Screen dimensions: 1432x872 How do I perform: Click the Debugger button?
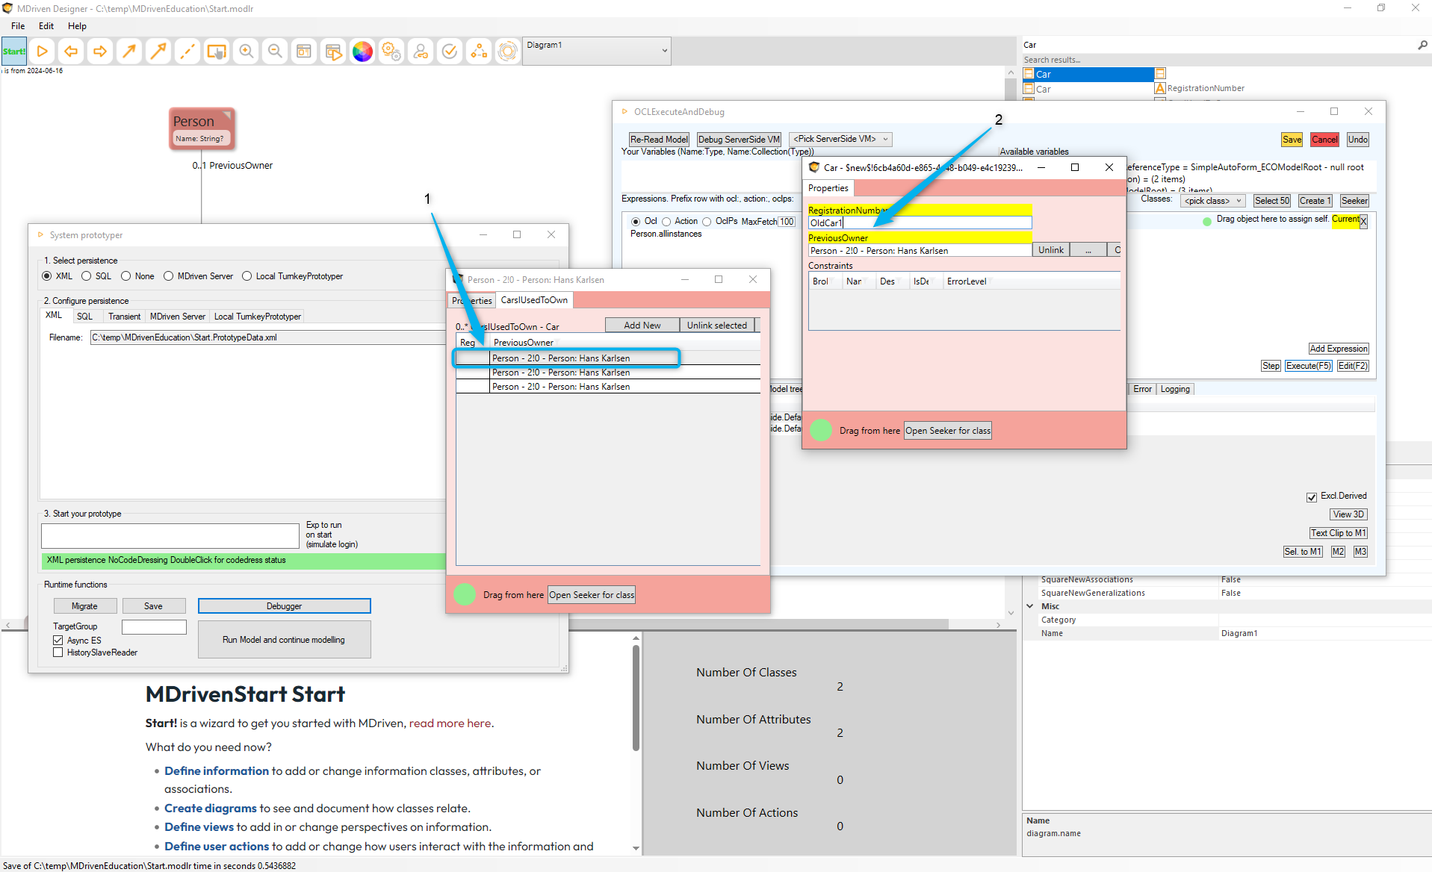[x=284, y=606]
